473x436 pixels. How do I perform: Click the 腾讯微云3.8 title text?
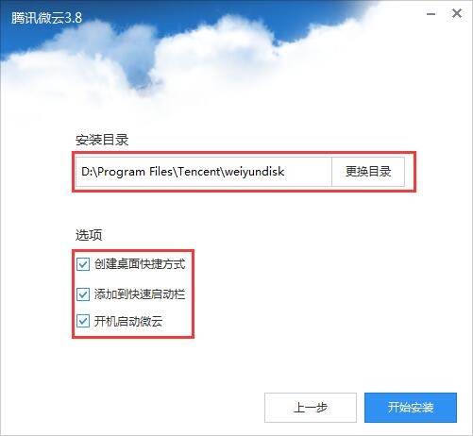click(46, 18)
